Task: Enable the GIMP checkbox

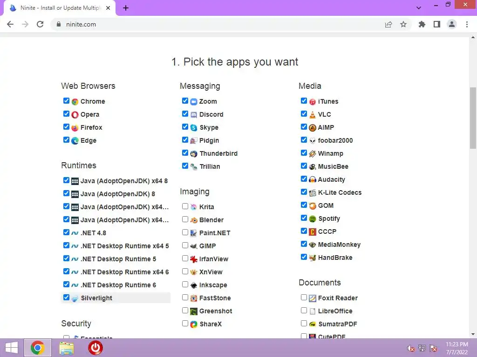Action: [185, 245]
